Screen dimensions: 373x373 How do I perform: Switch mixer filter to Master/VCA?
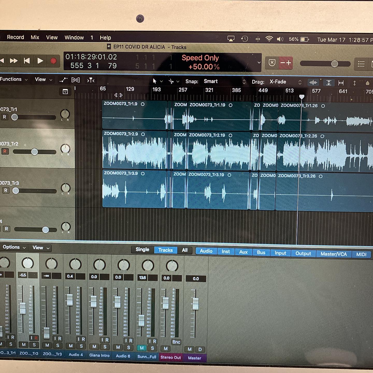(x=333, y=254)
